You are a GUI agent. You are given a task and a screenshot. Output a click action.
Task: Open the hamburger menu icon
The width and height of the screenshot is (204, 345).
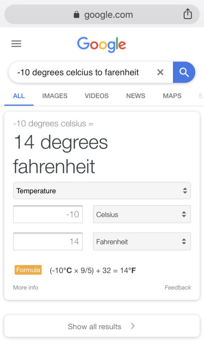(x=16, y=44)
